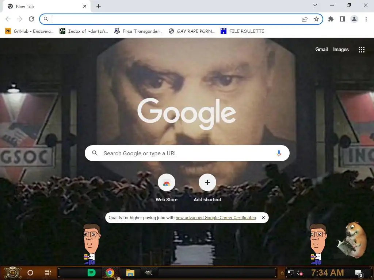This screenshot has height=280, width=374.
Task: Open new advanced Google Career Certificates link
Action: pyautogui.click(x=215, y=218)
